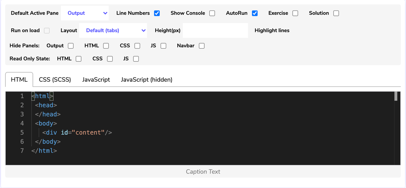This screenshot has height=188, width=406.
Task: Switch to the JavaScript (hidden) tab
Action: point(146,80)
